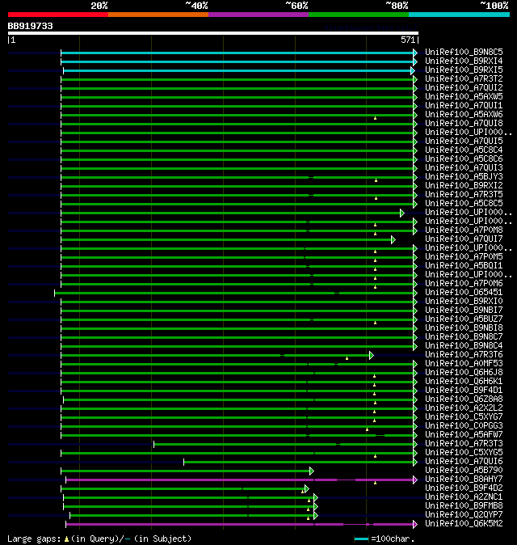Select UniRef100_O65451 label
This screenshot has height=545, width=517.
[x=464, y=293]
